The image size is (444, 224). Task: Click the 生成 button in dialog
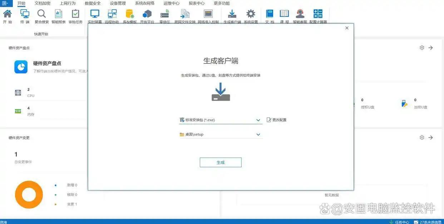tap(221, 162)
